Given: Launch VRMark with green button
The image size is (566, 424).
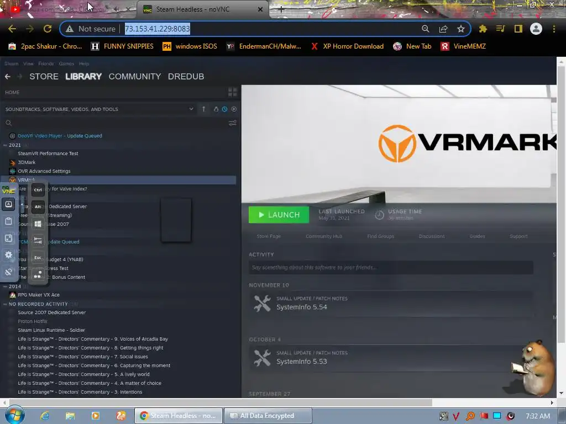Looking at the screenshot, I should [x=279, y=215].
